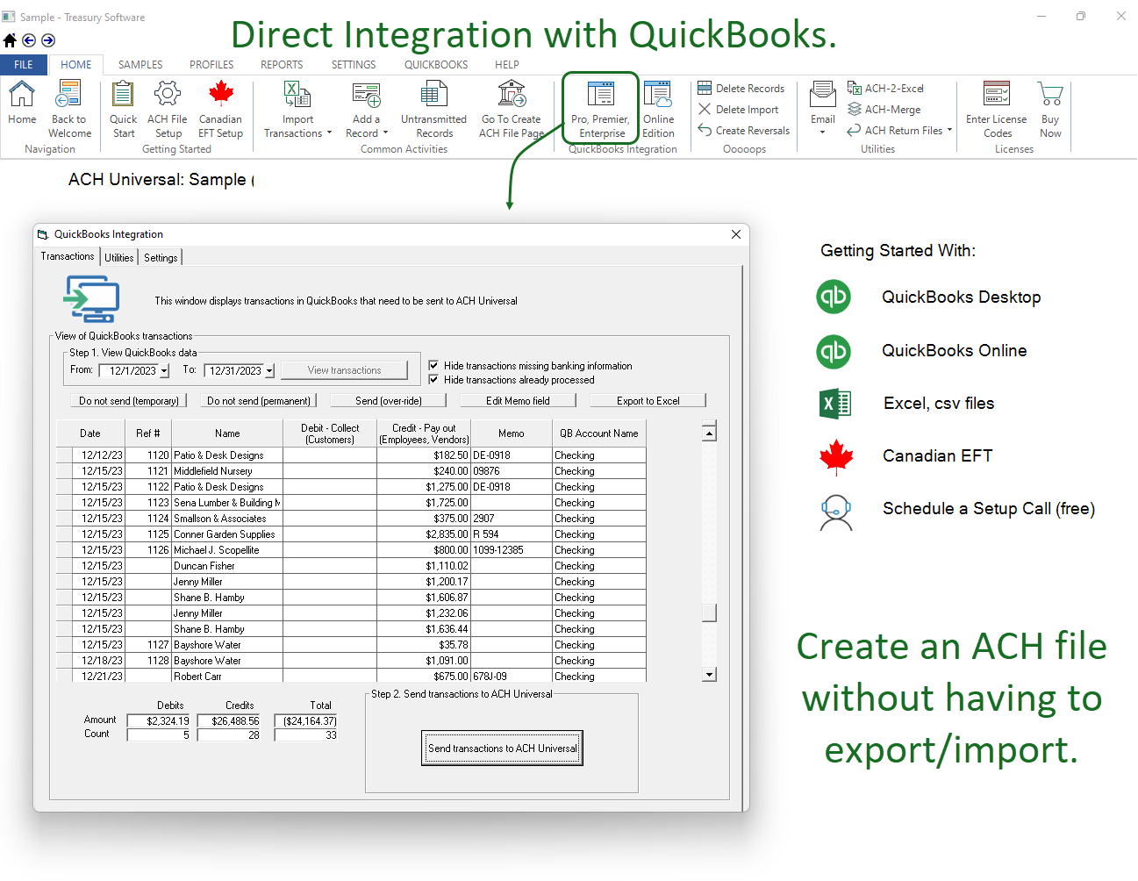Open the HELP ribbon tab
The image size is (1138, 881).
click(507, 65)
